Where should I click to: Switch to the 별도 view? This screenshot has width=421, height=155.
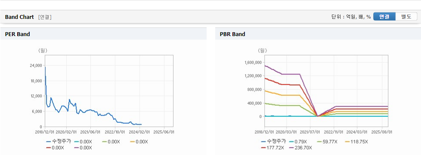click(x=406, y=17)
